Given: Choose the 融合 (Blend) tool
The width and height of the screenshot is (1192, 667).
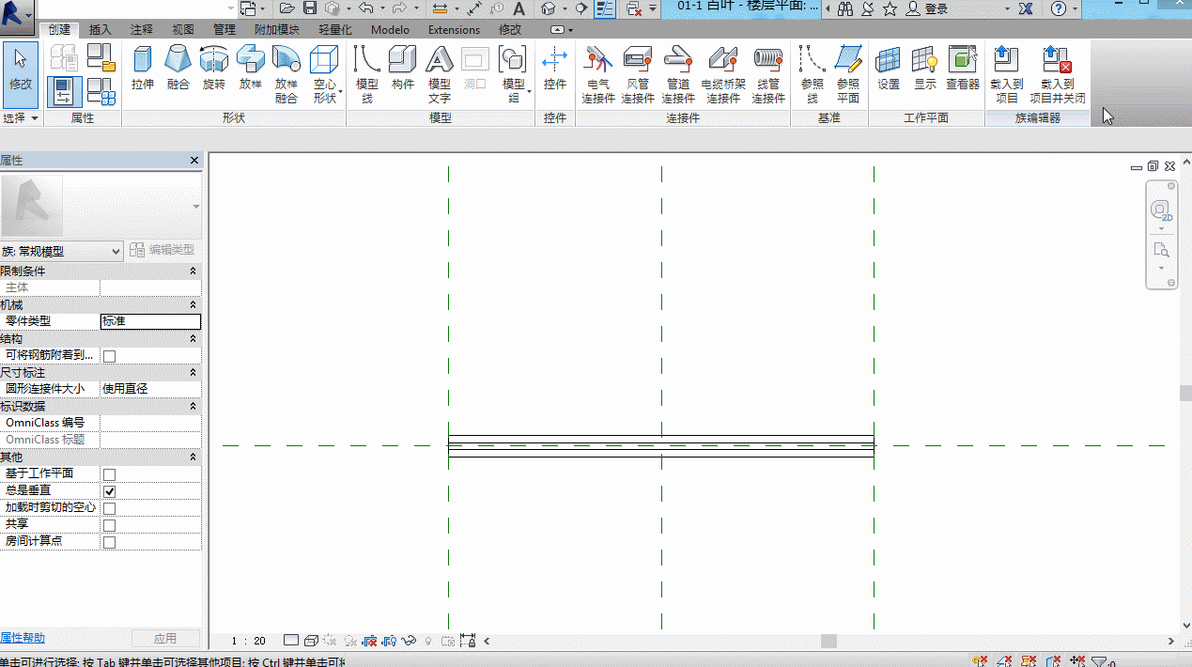Looking at the screenshot, I should coord(178,69).
